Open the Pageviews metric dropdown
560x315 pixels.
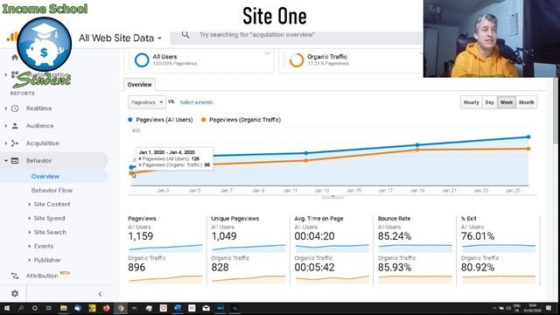[147, 102]
